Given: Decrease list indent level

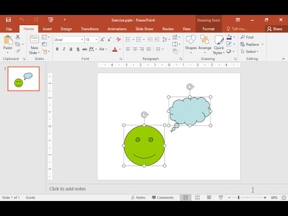Looking at the screenshot, I should pyautogui.click(x=150, y=40).
